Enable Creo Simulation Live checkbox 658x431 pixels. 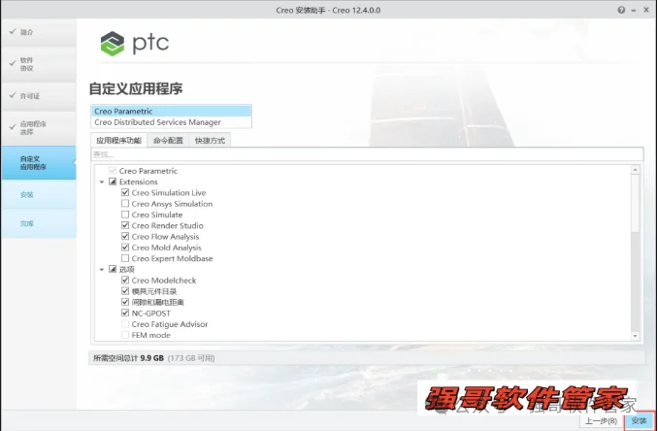(x=125, y=192)
